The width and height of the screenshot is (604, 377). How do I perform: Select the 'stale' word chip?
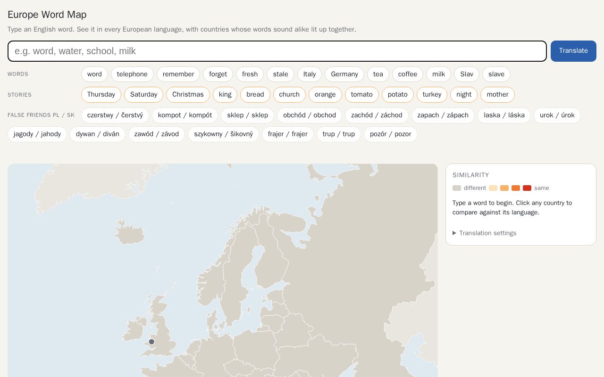(280, 74)
